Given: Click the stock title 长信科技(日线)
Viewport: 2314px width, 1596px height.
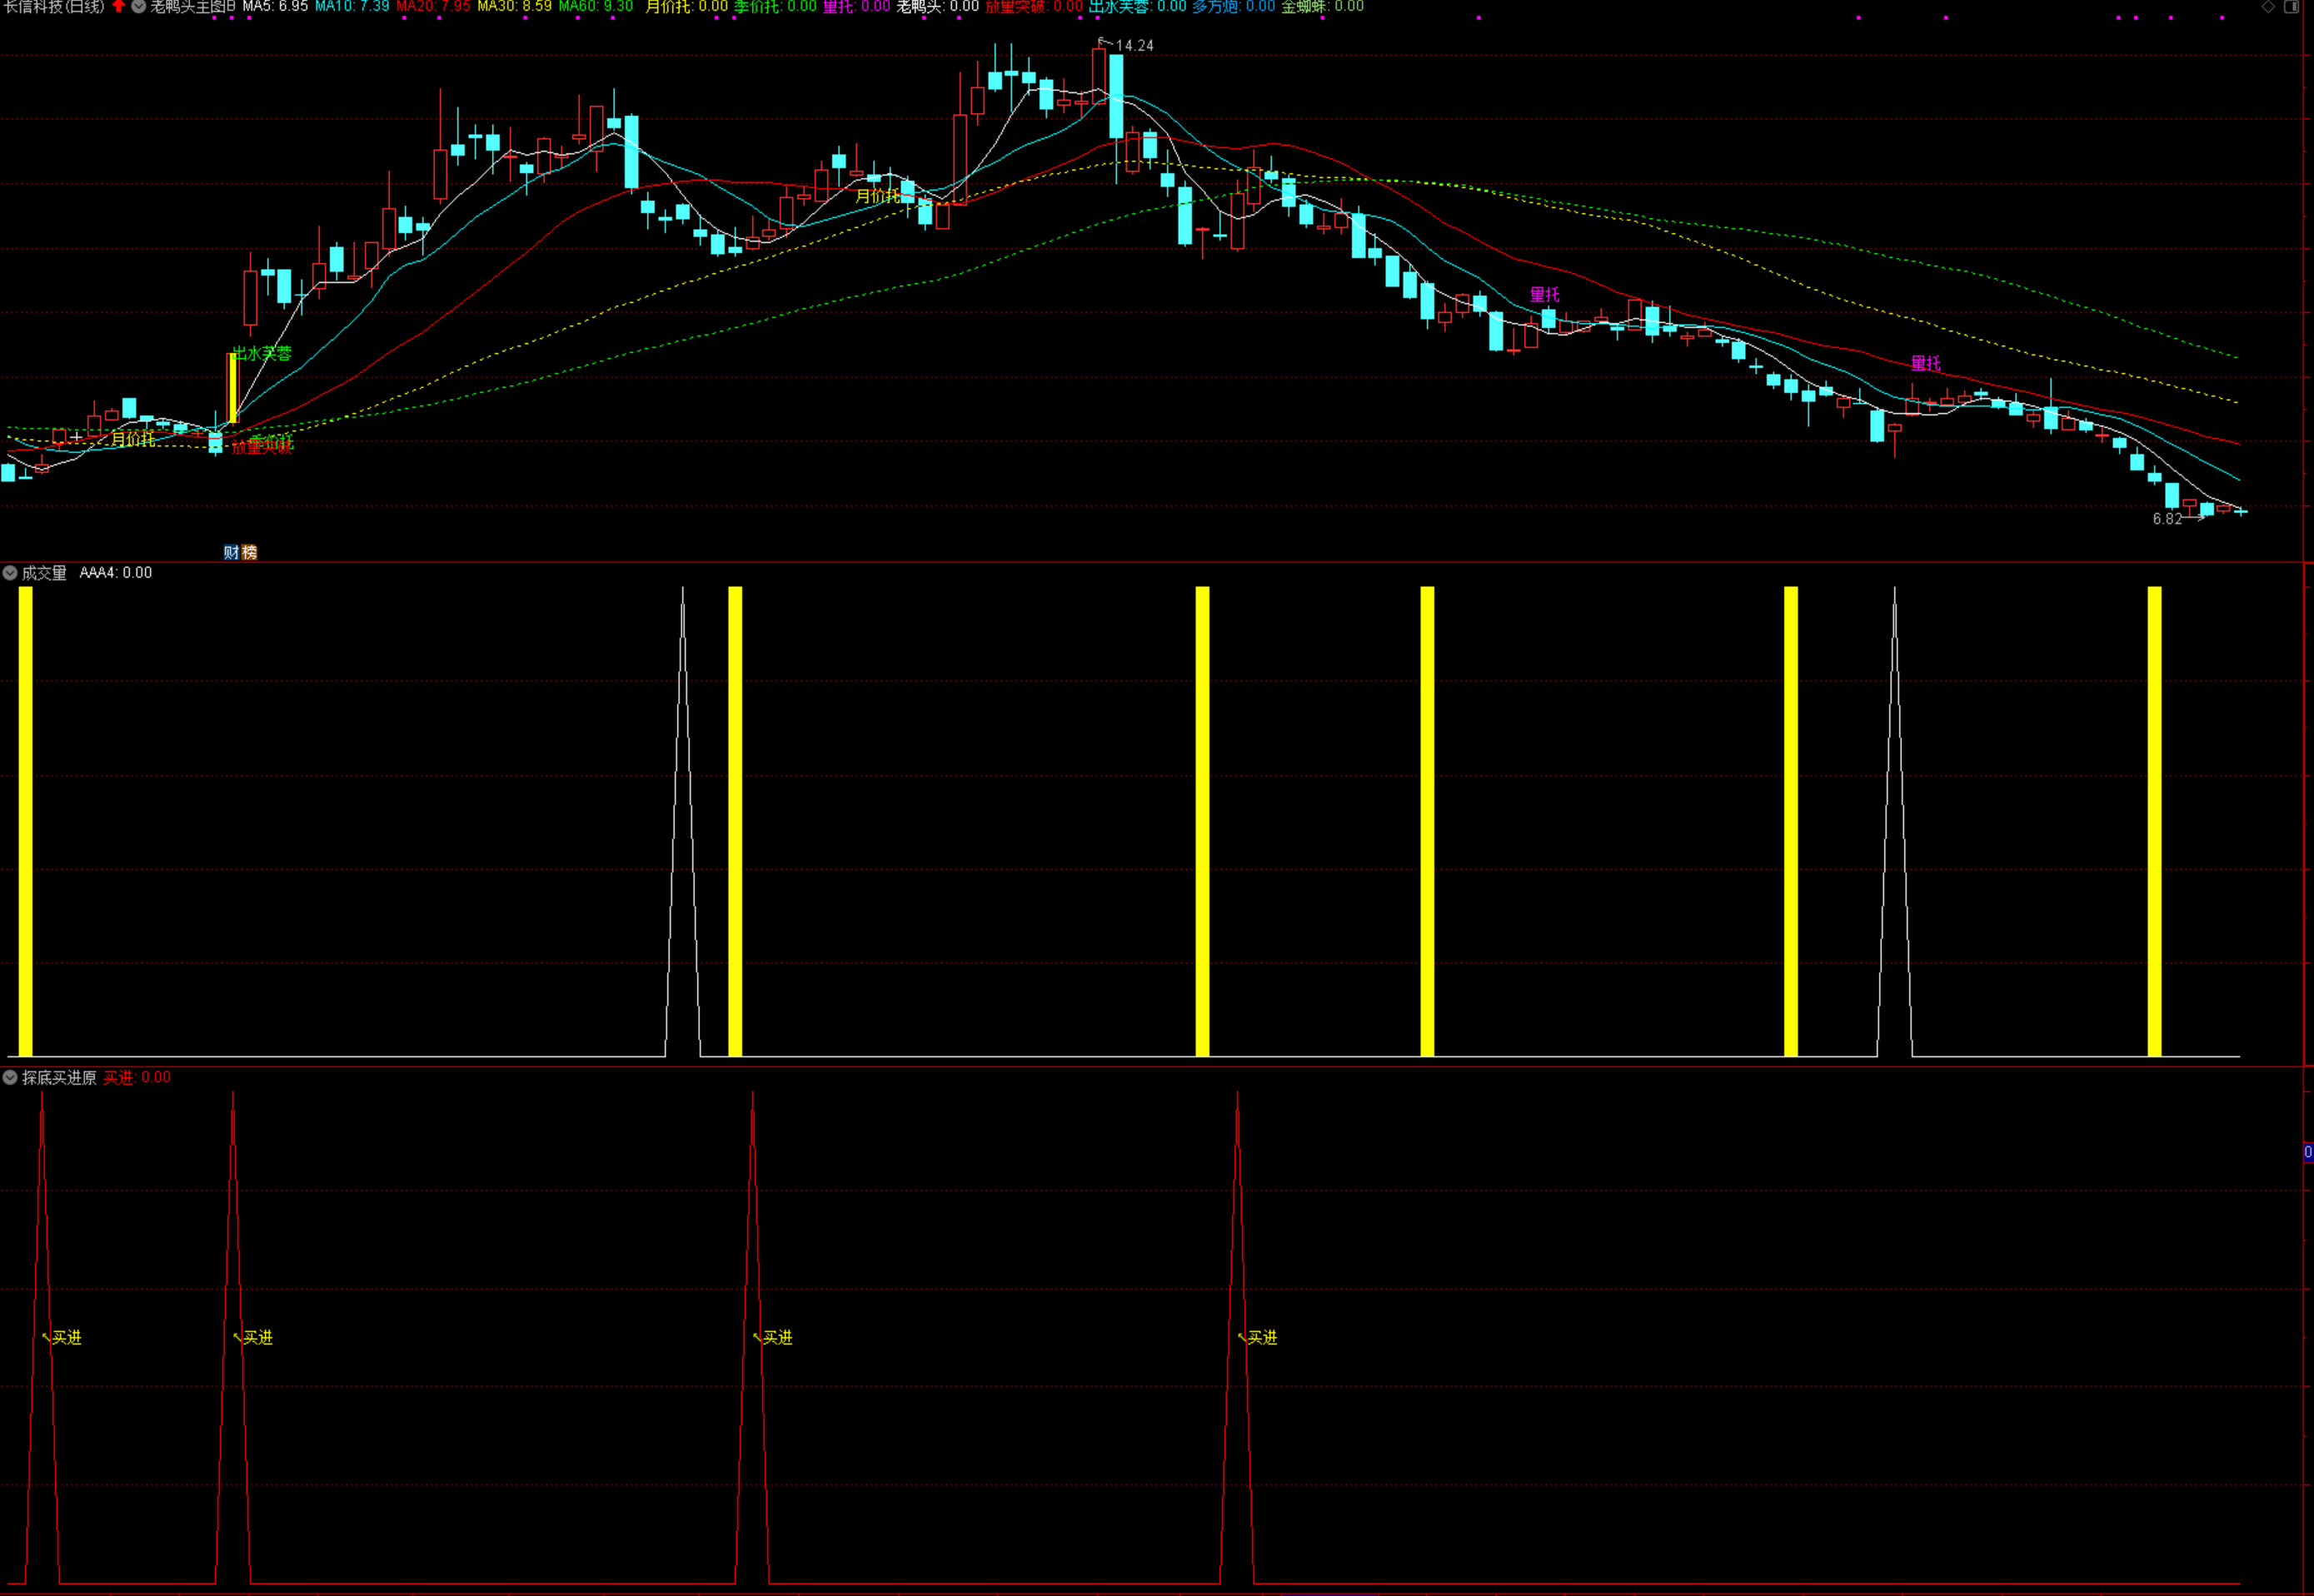Looking at the screenshot, I should (53, 6).
